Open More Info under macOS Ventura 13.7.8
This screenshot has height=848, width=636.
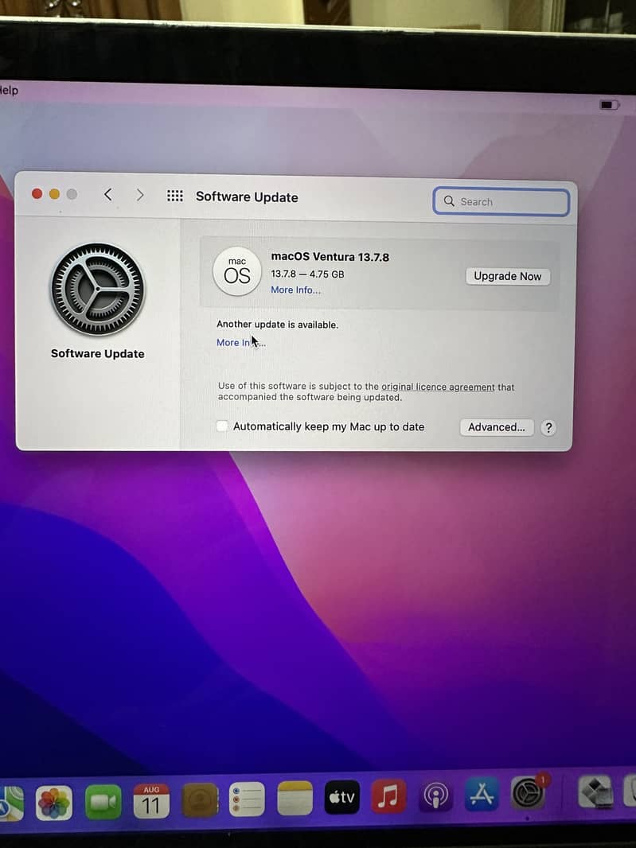tap(295, 290)
